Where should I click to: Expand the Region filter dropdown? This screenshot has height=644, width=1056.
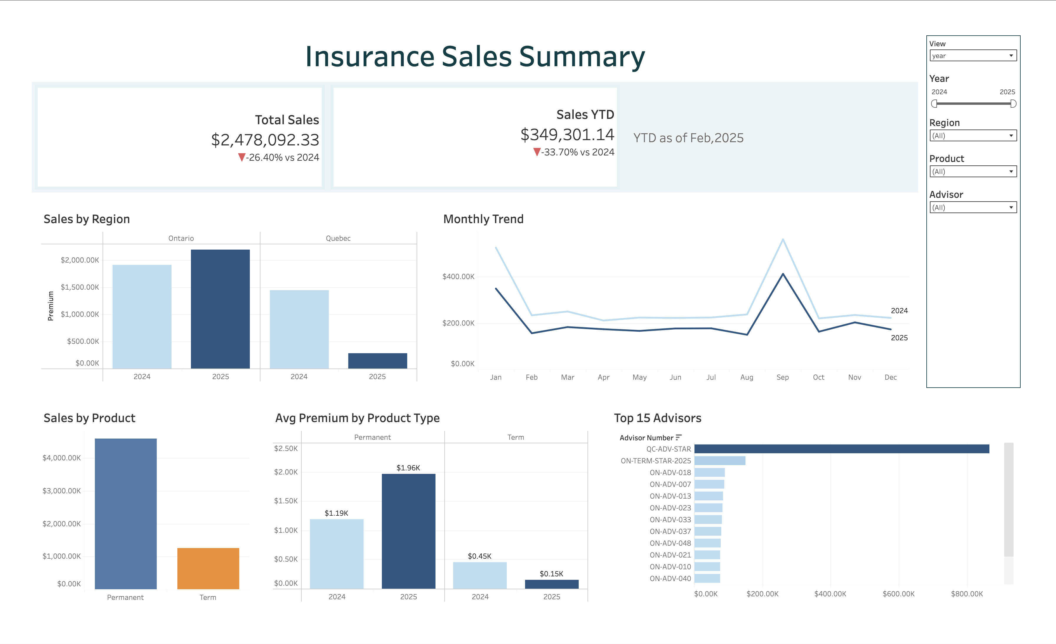click(x=973, y=136)
